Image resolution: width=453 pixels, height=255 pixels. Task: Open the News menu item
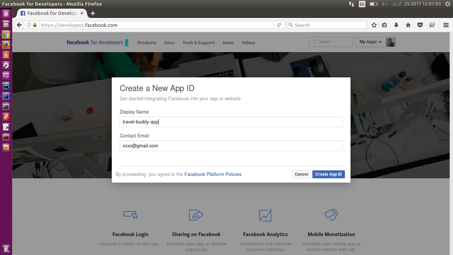tap(228, 42)
